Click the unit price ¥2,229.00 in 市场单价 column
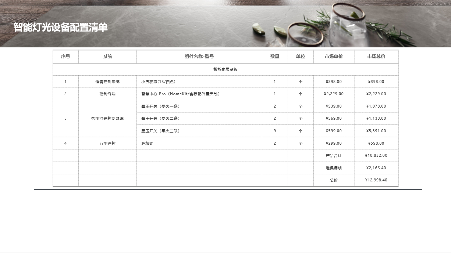This screenshot has width=451, height=253. click(x=334, y=94)
